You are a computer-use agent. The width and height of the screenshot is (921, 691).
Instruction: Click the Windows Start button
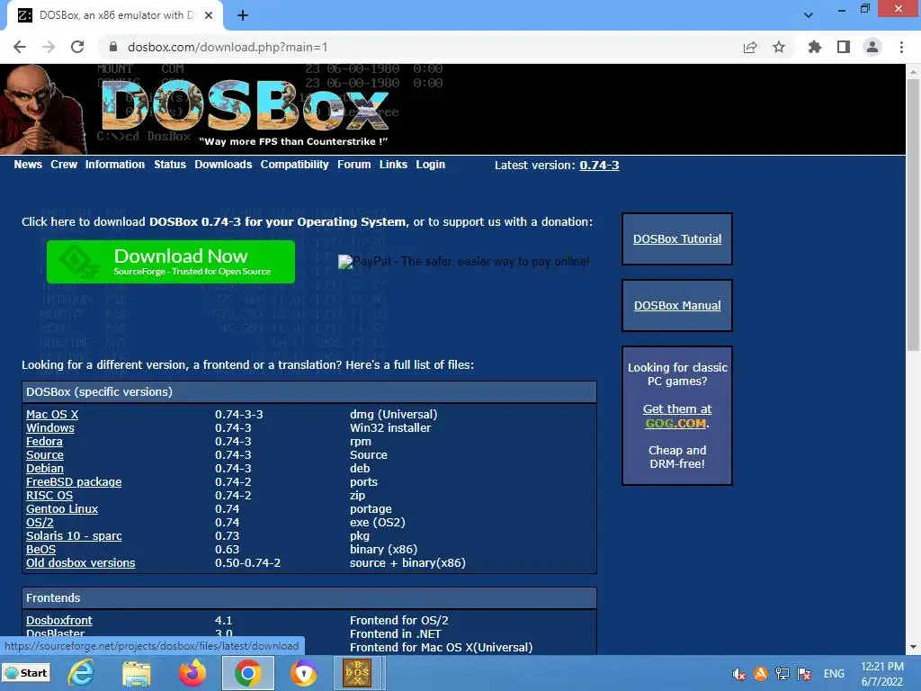click(26, 673)
